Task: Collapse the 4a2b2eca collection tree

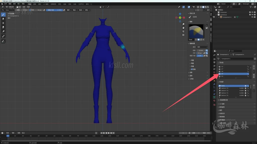Action: click(x=216, y=15)
